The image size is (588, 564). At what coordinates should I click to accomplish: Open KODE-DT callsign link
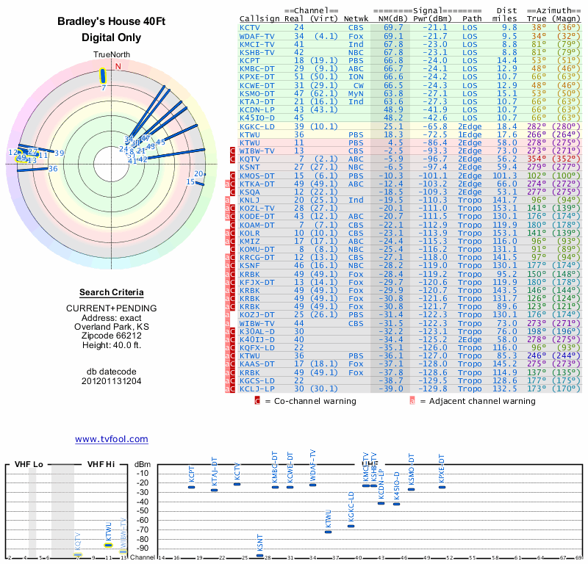[x=257, y=217]
